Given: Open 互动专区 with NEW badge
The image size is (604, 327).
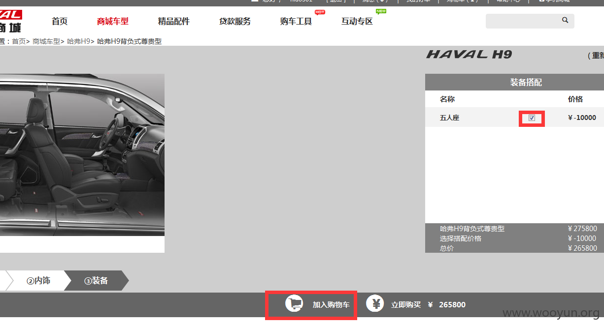Looking at the screenshot, I should pos(357,21).
